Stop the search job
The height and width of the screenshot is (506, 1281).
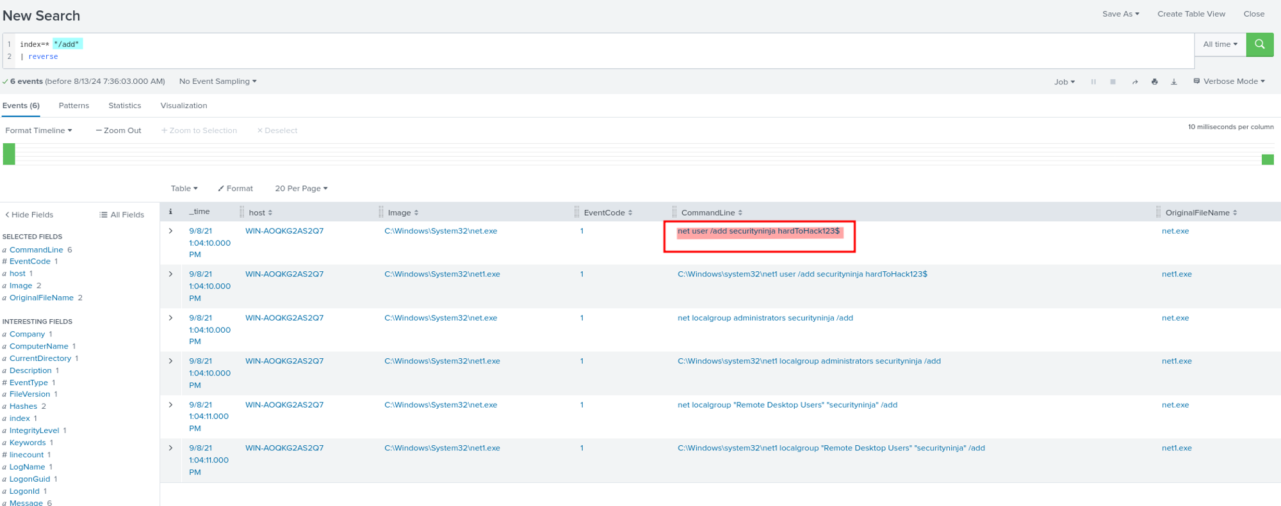pyautogui.click(x=1113, y=82)
